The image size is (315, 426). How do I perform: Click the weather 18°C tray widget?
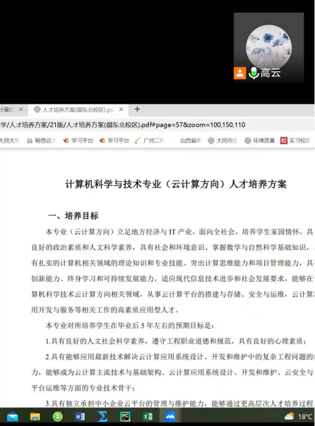[x=299, y=417]
